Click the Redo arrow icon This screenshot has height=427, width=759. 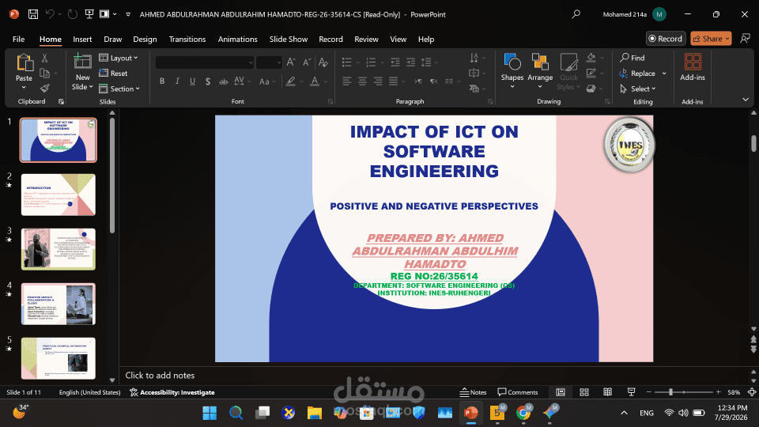(72, 14)
